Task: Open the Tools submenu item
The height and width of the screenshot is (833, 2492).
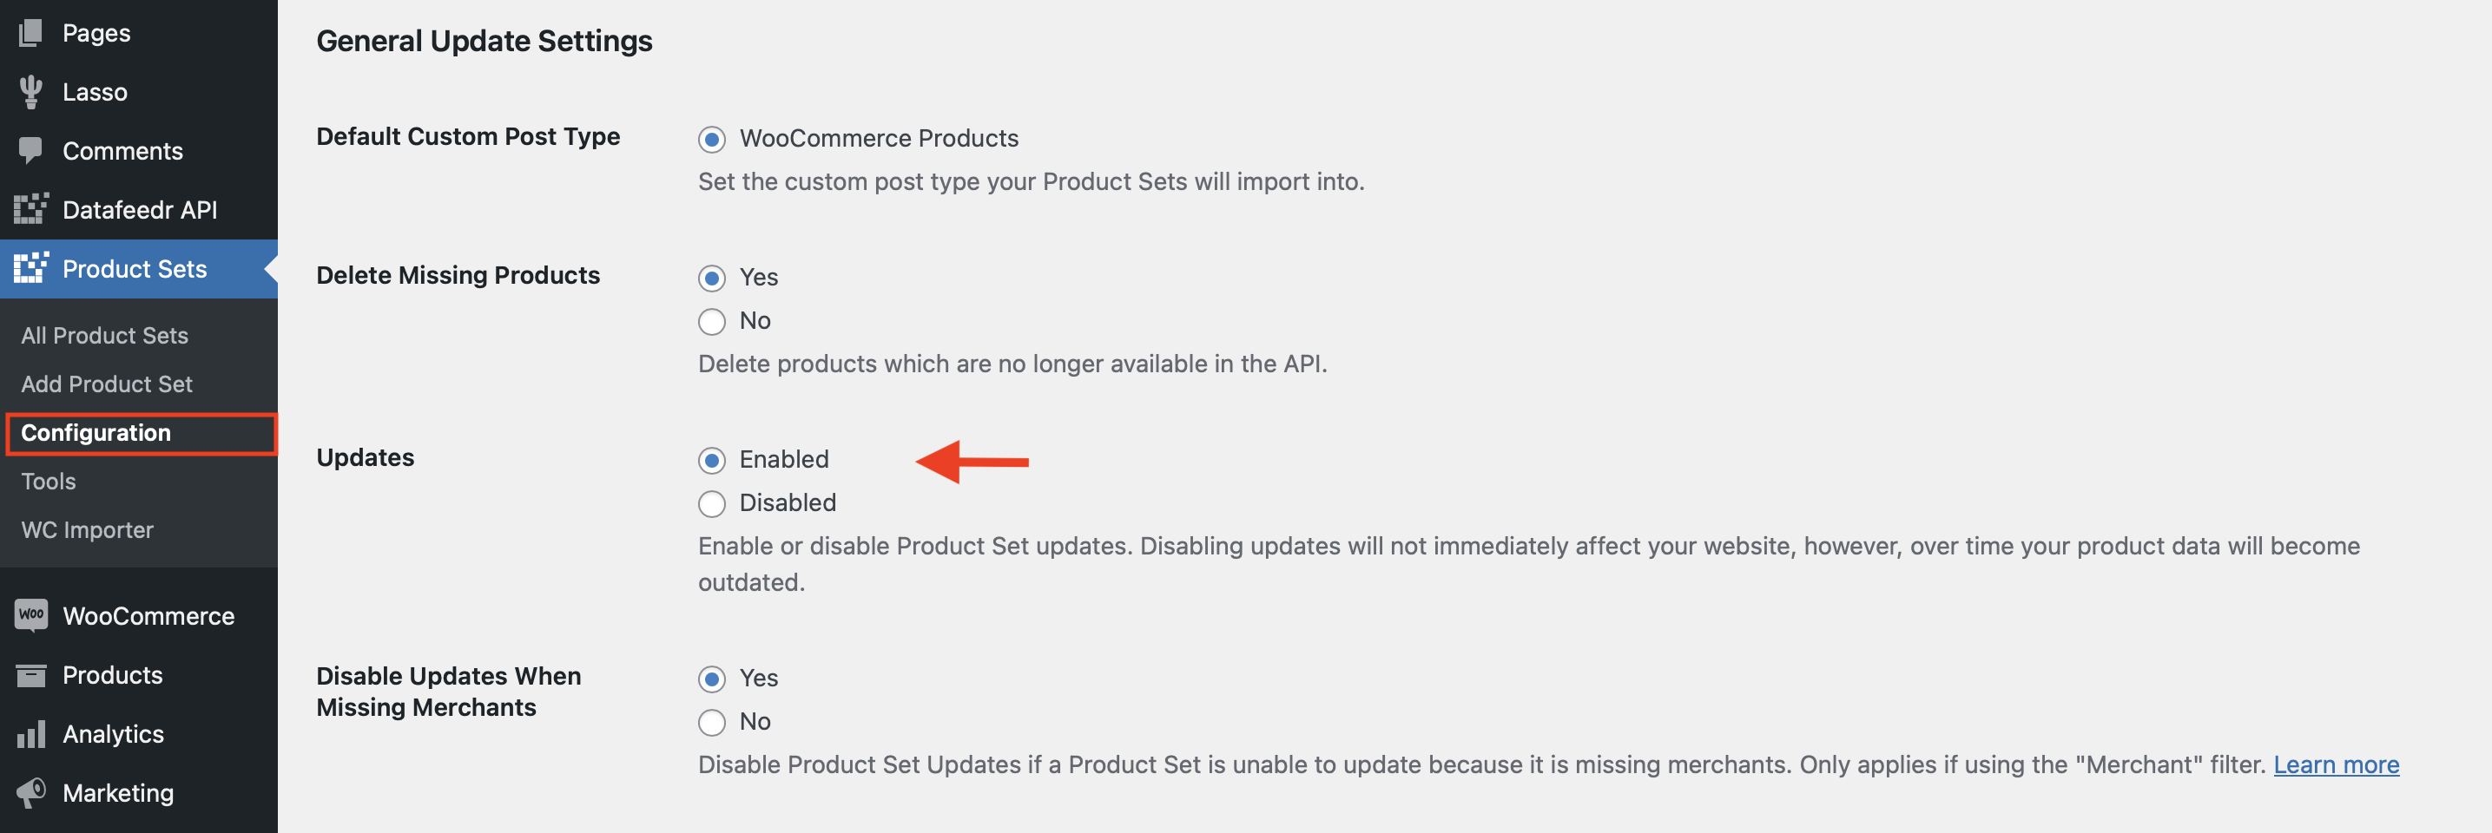Action: (x=49, y=482)
